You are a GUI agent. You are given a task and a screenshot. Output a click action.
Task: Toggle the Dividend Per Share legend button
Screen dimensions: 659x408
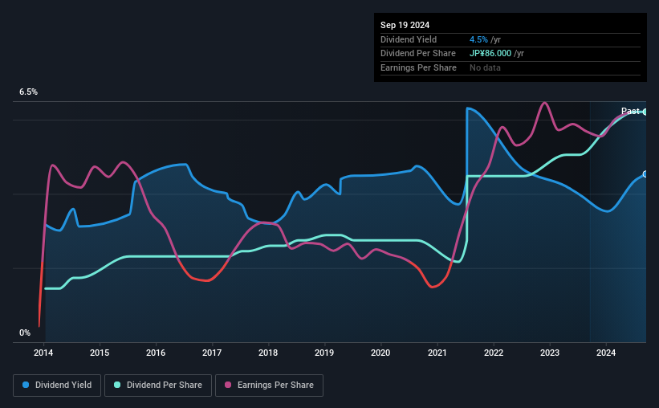pos(158,386)
